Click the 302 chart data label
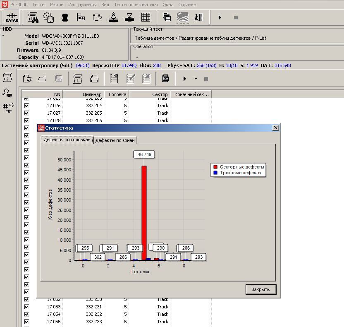Screen dimensions: 344x327 click(98, 257)
